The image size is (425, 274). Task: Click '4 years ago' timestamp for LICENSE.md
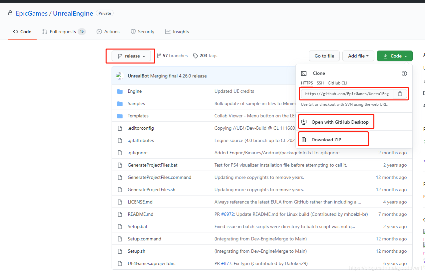[x=395, y=202]
